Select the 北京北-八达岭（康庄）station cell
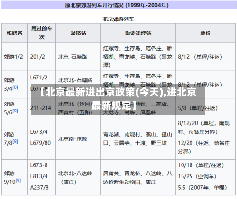This screenshot has height=199, width=237. coord(78,177)
